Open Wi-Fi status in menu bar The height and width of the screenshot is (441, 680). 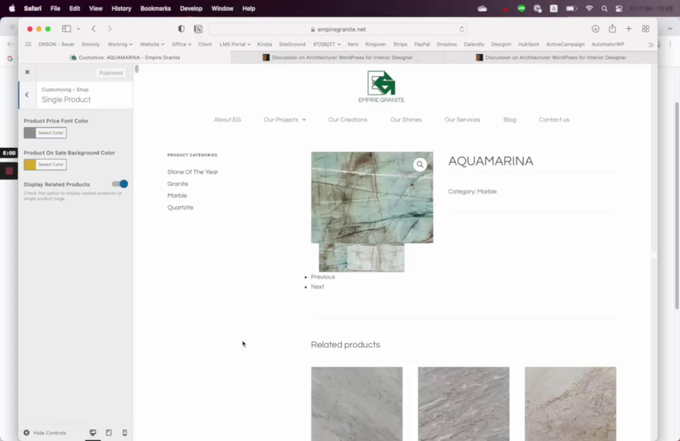[589, 9]
